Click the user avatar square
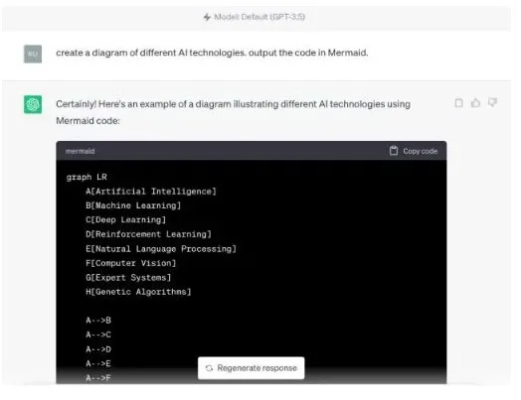 point(33,54)
